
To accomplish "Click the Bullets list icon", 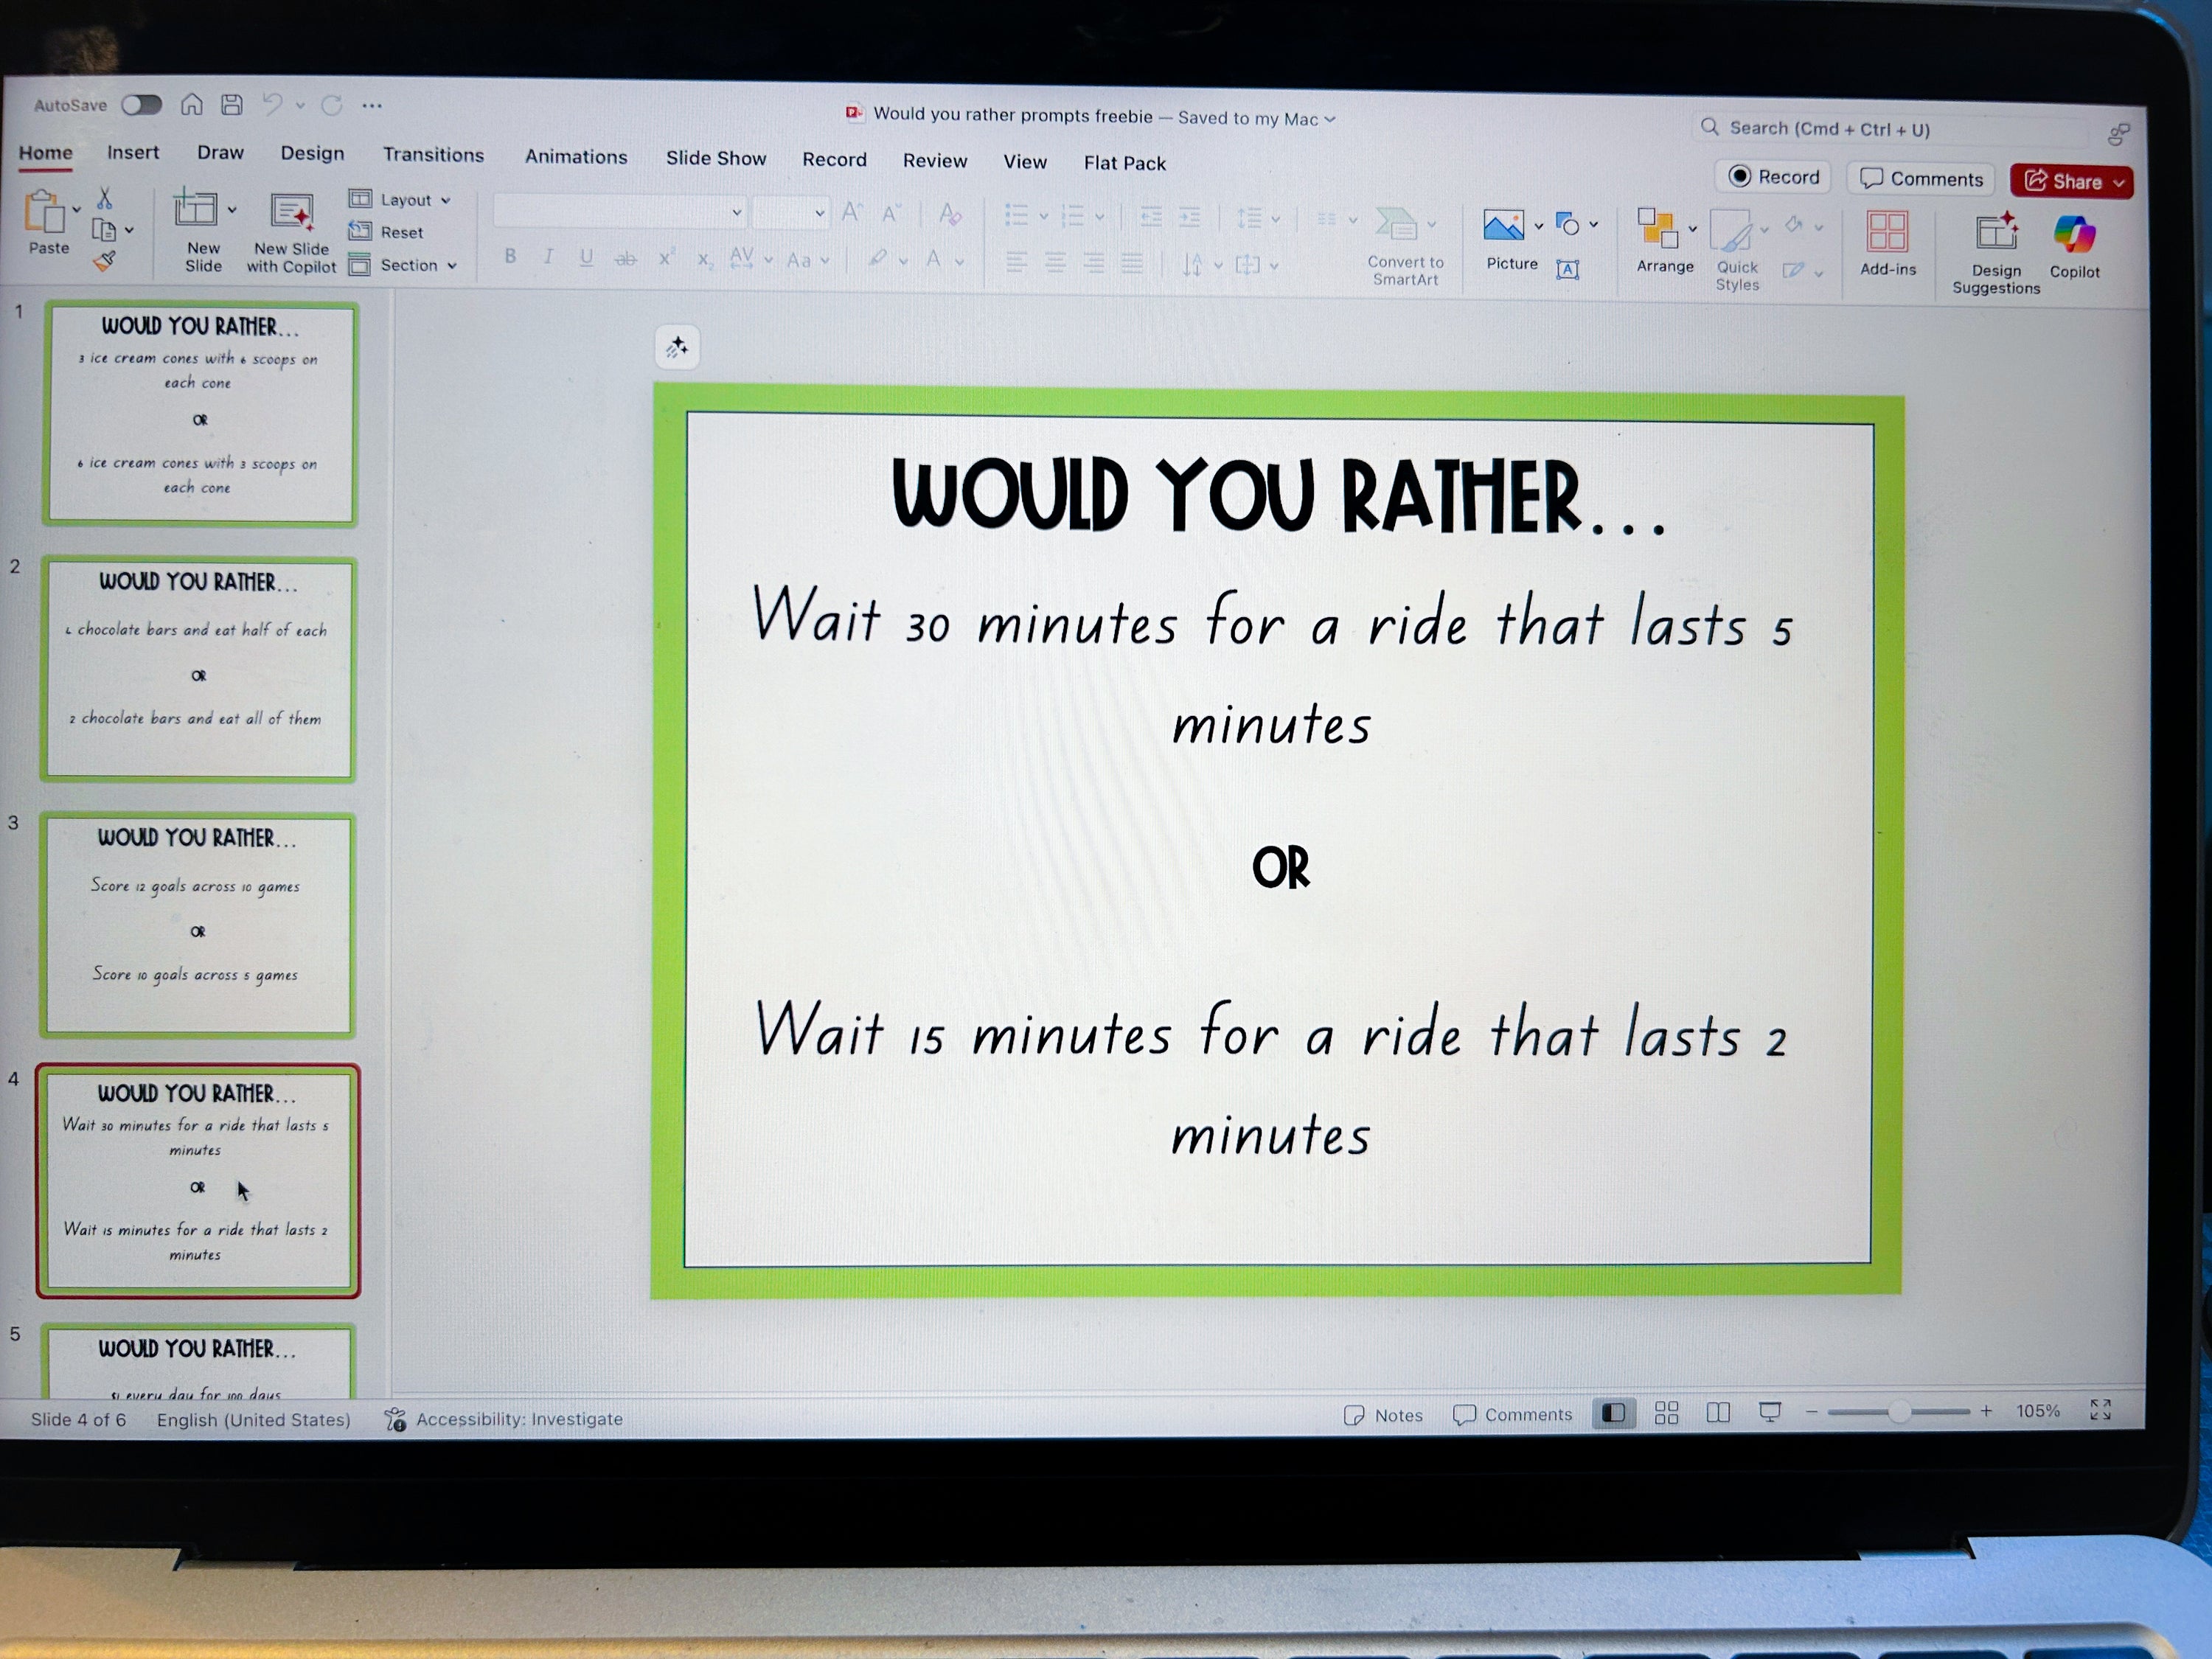I will [x=1016, y=215].
